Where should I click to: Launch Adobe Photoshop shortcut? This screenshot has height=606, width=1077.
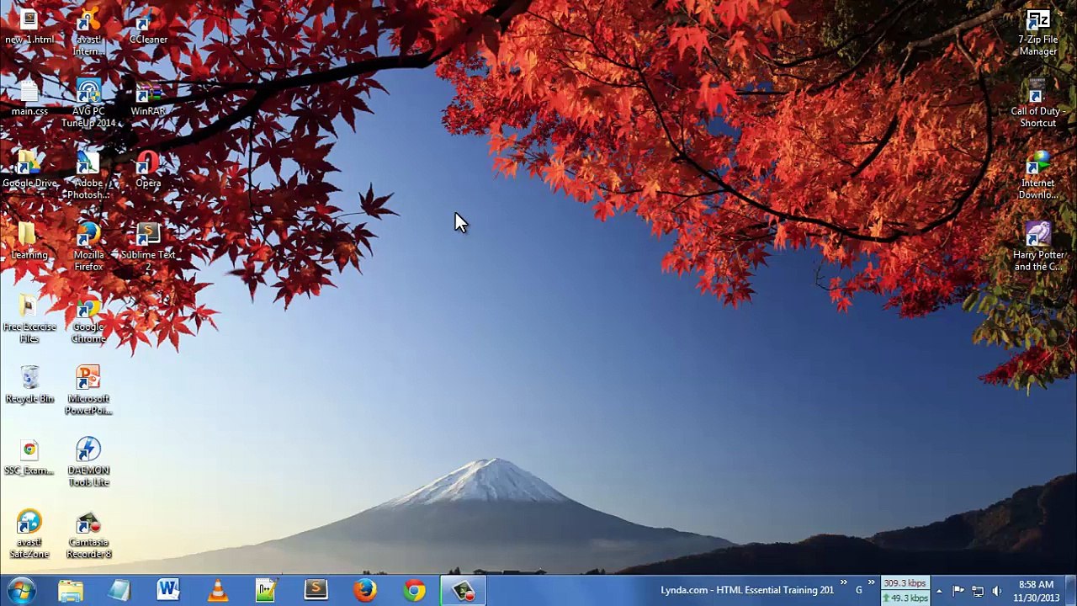[x=88, y=176]
